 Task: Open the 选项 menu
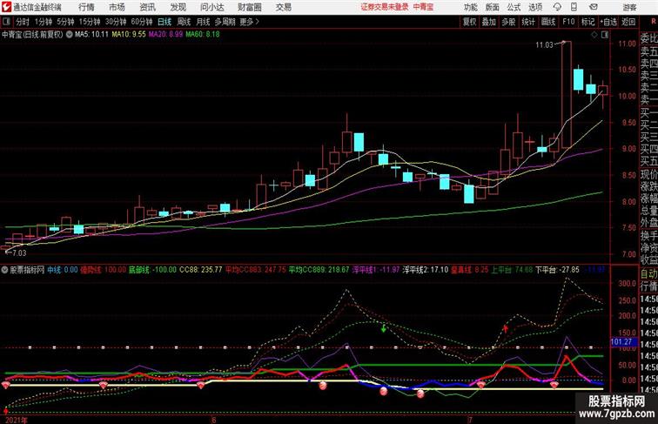535,7
